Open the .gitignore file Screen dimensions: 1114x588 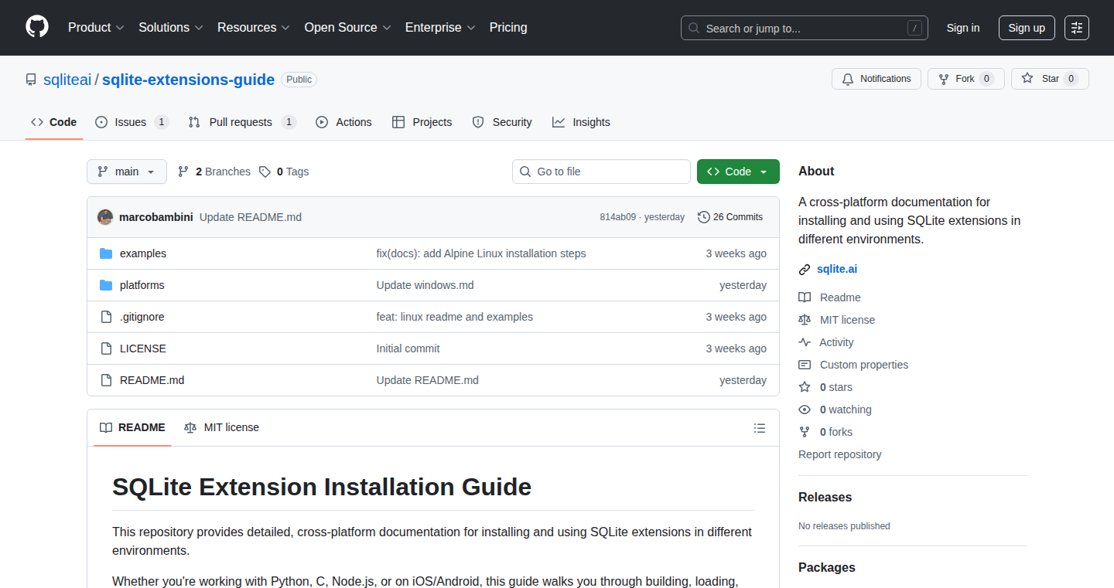pos(142,317)
